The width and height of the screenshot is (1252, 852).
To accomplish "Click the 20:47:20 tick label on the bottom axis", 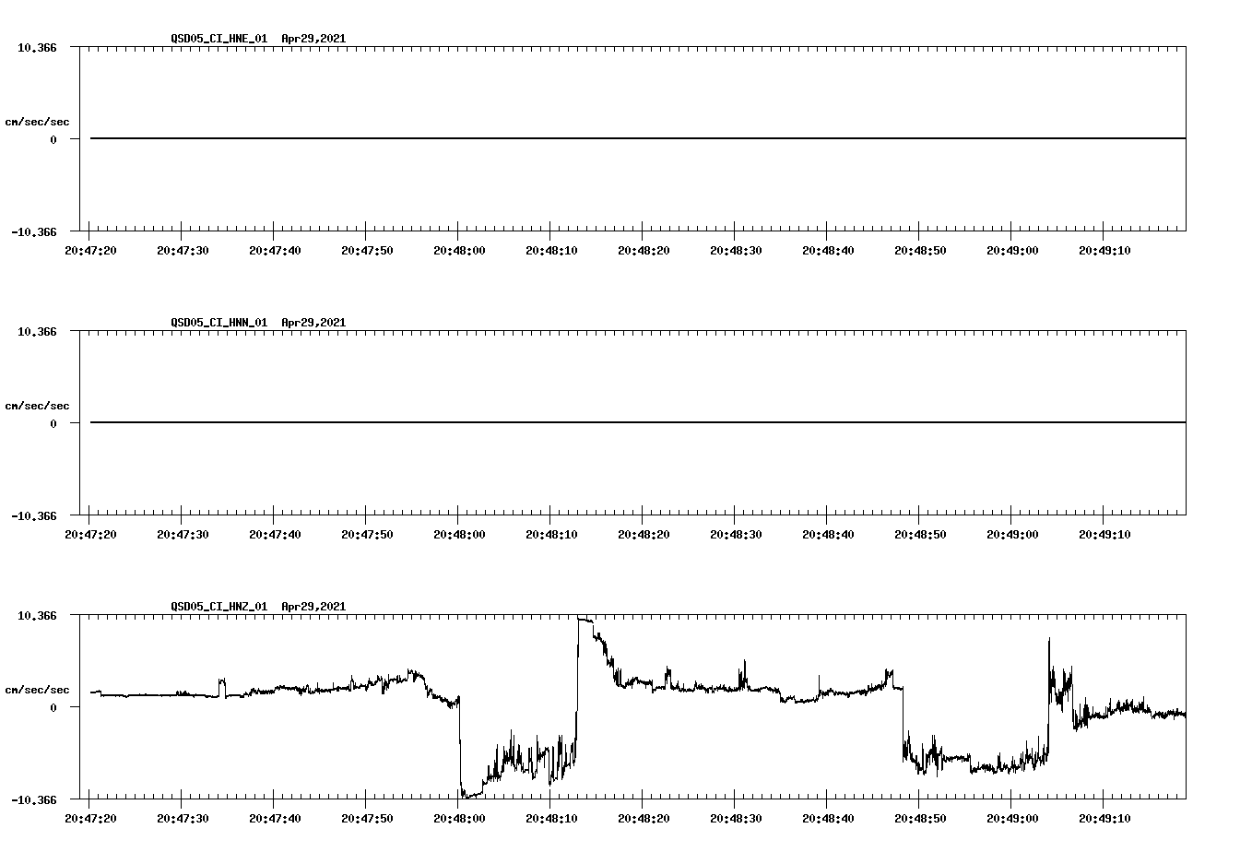I will [x=92, y=819].
